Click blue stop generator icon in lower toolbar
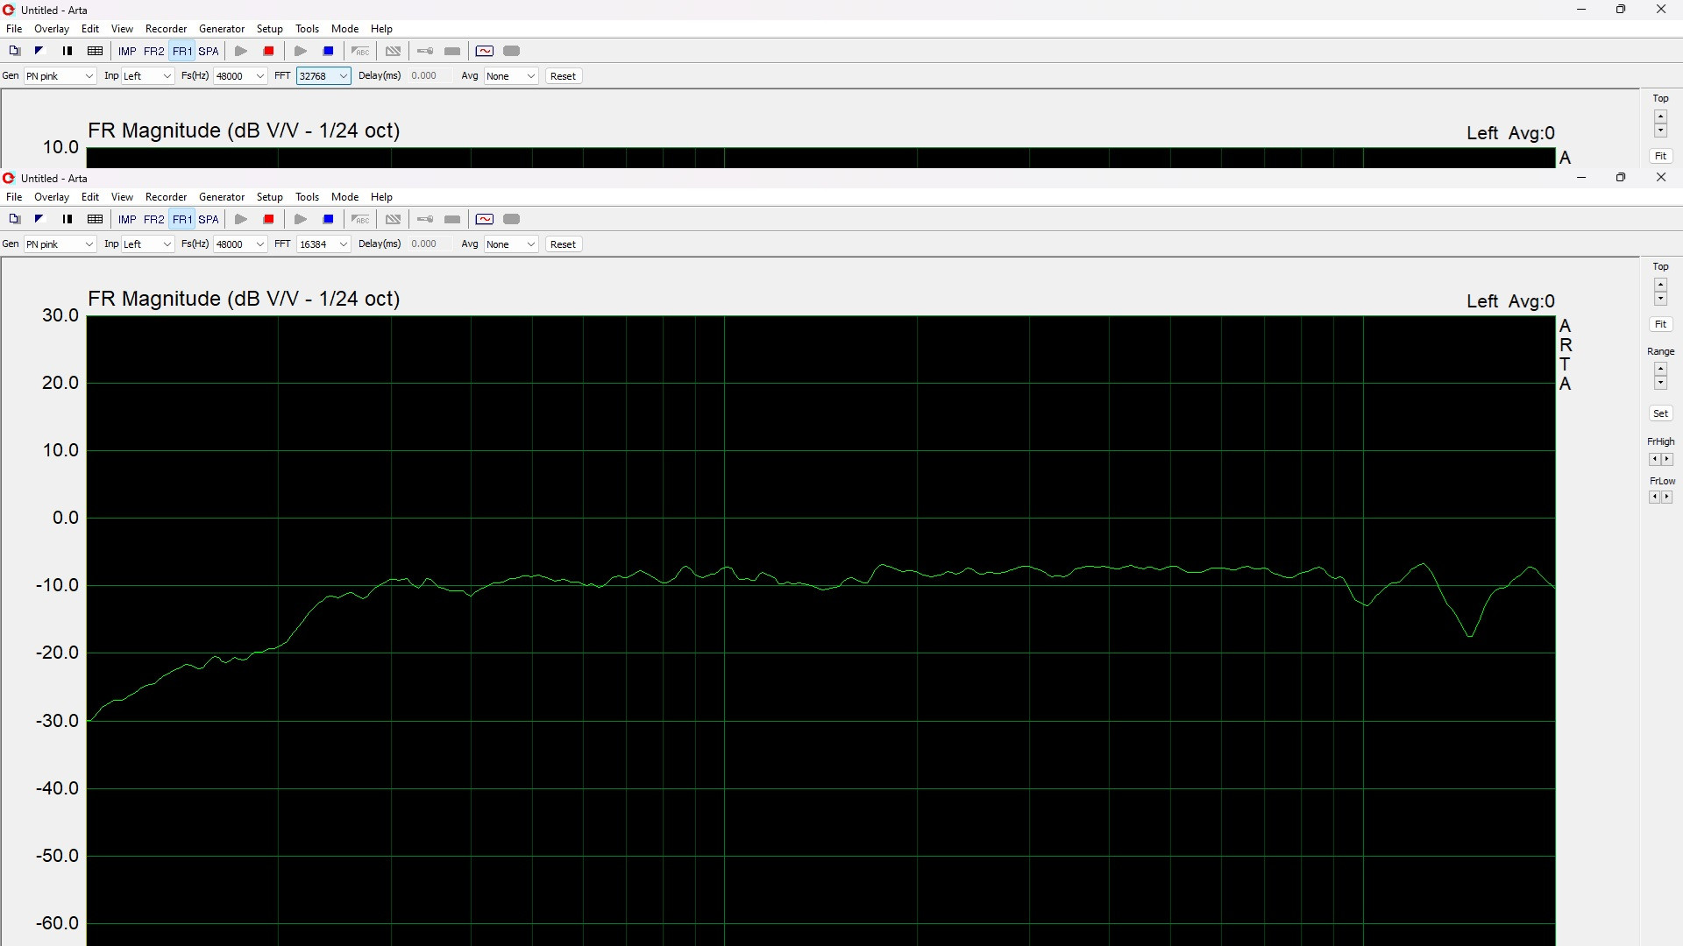The image size is (1683, 946). point(329,220)
